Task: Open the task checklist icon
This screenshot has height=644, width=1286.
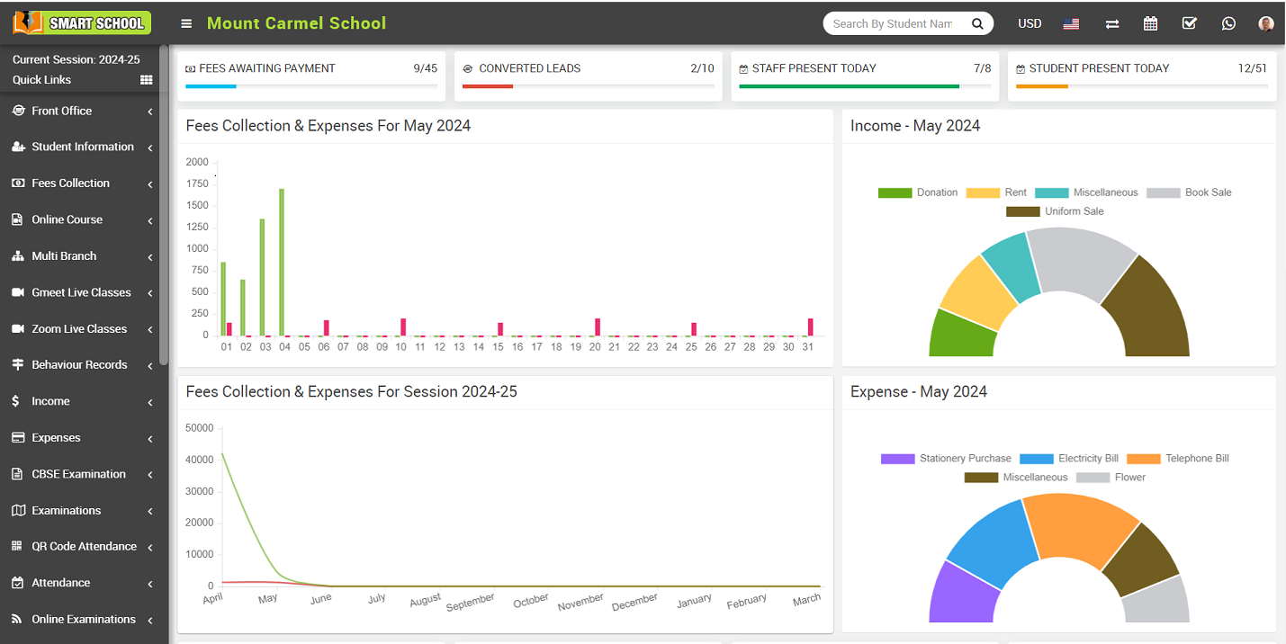Action: click(x=1189, y=24)
